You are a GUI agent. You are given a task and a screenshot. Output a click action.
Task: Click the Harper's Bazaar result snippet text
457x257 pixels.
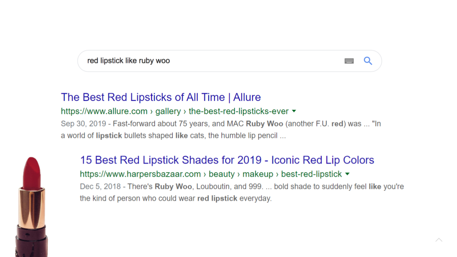point(242,192)
